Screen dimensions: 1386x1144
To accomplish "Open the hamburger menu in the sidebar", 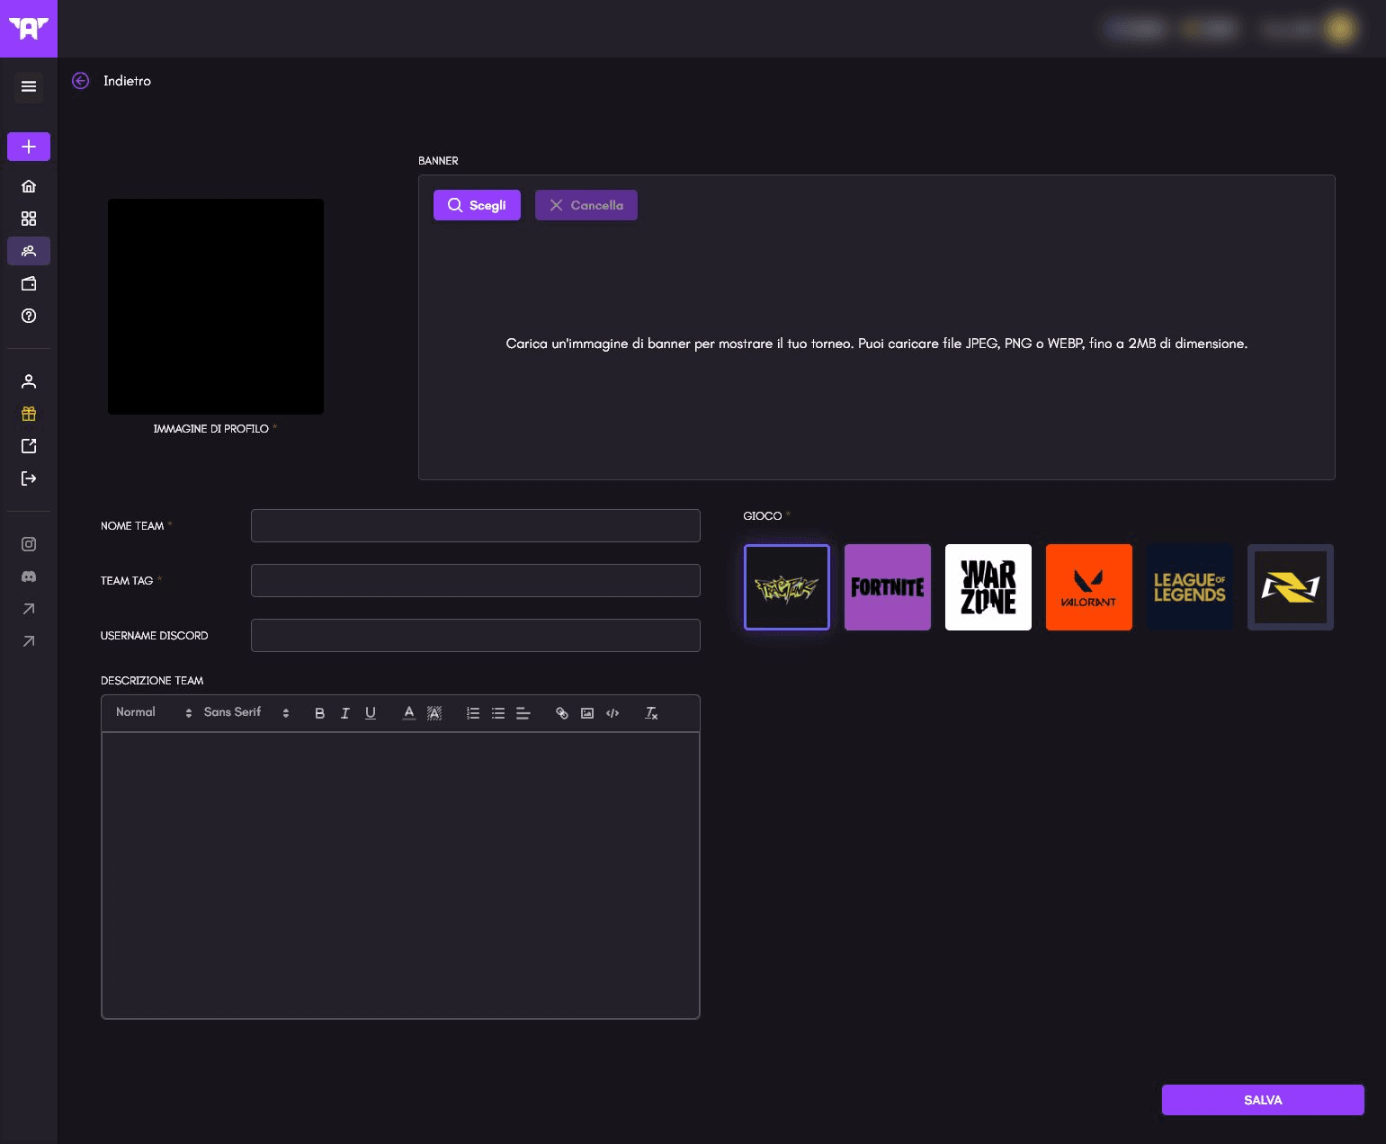I will [x=29, y=86].
